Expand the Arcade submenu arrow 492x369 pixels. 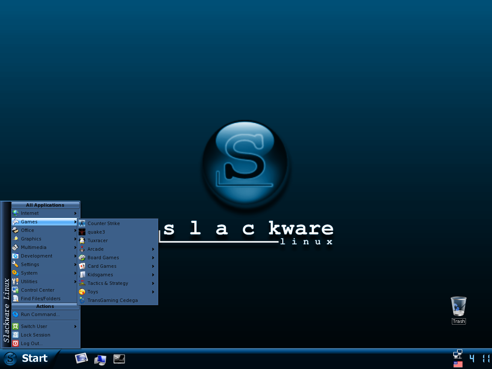click(153, 249)
